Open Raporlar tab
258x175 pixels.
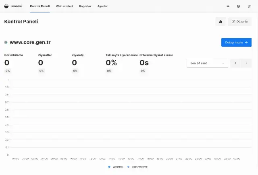pyautogui.click(x=85, y=6)
